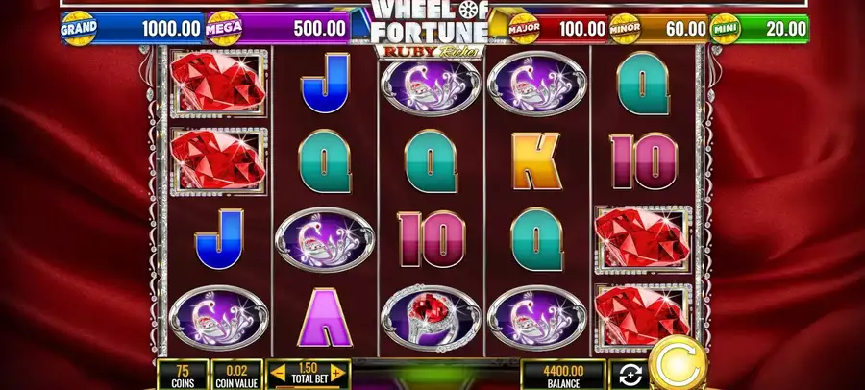Decrease total bet with left arrow

(x=278, y=374)
